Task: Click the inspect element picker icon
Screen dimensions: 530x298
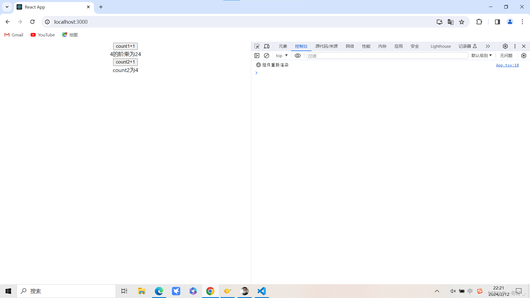Action: 257,46
